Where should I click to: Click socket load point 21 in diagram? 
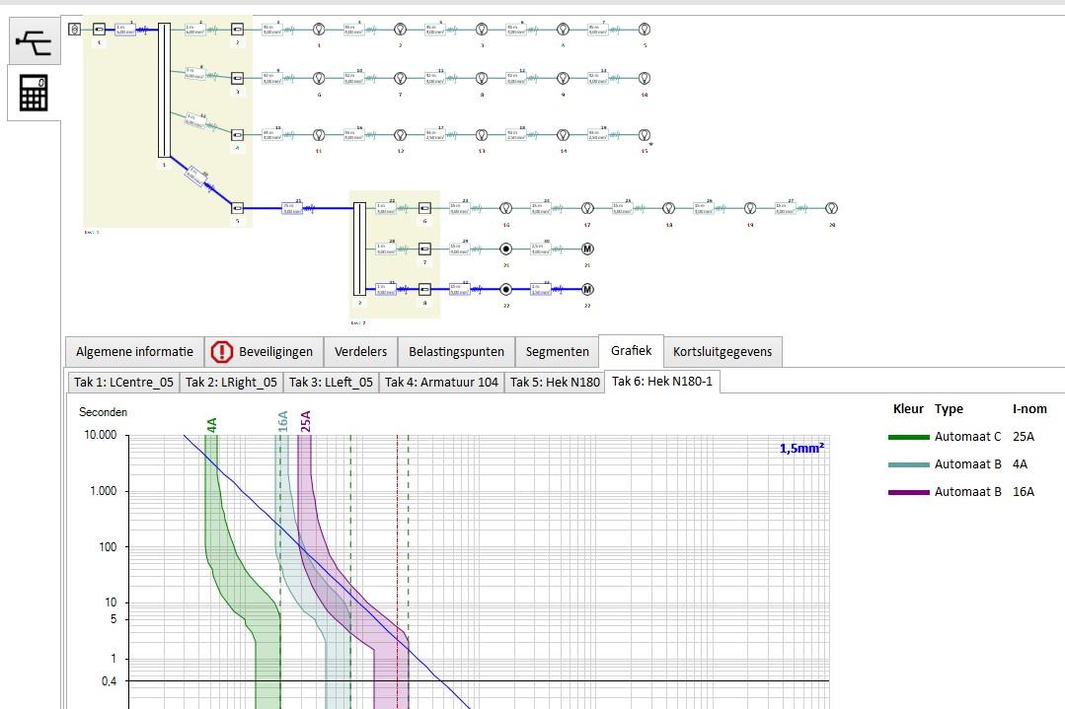tap(506, 248)
